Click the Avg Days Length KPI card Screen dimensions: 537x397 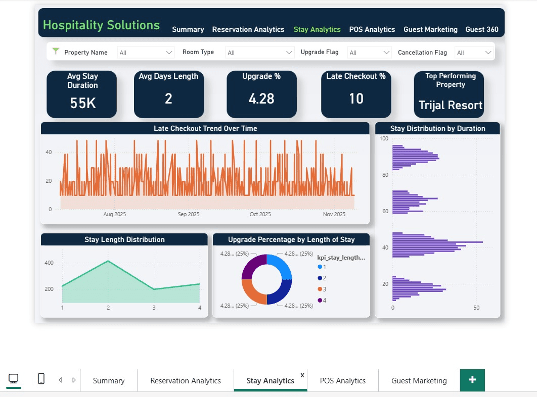(168, 94)
